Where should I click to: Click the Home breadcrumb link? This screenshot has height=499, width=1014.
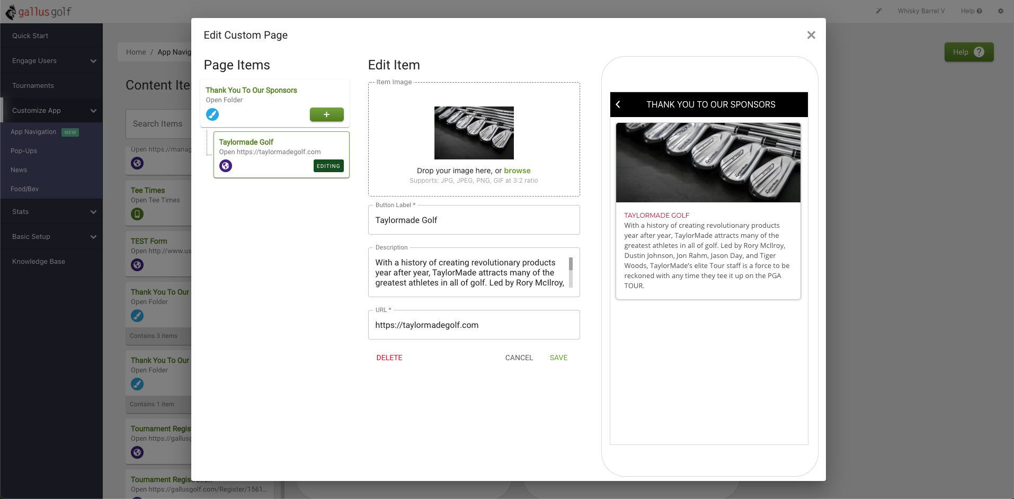click(x=136, y=52)
